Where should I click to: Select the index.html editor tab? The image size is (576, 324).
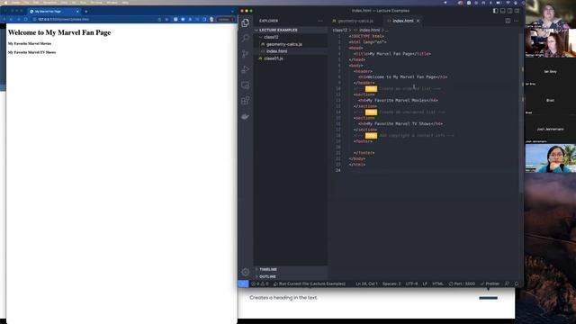click(x=402, y=21)
